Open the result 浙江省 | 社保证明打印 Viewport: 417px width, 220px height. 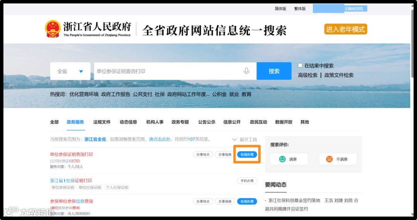coord(71,181)
